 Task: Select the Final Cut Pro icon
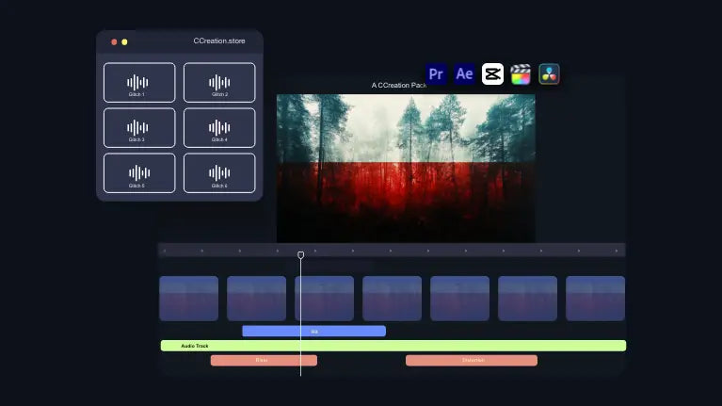click(x=521, y=74)
